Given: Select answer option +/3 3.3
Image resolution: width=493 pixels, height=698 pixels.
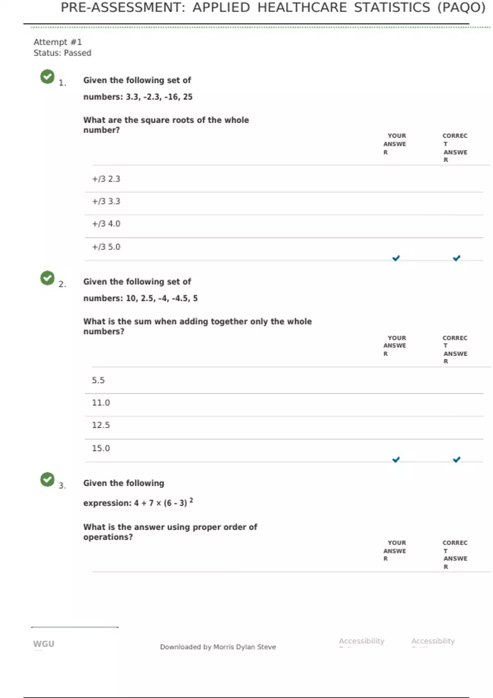Looking at the screenshot, I should (x=106, y=202).
